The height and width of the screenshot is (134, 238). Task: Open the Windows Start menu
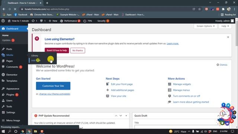point(3,131)
